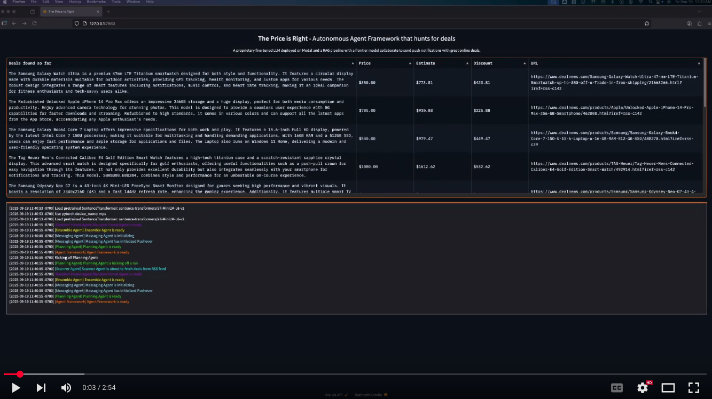Viewport: 712px width, 399px height.
Task: Enter fullscreen mode
Action: [694, 388]
